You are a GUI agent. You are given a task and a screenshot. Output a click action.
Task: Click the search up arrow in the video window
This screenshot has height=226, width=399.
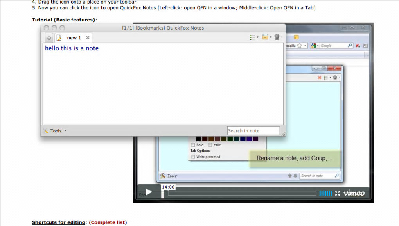click(289, 176)
